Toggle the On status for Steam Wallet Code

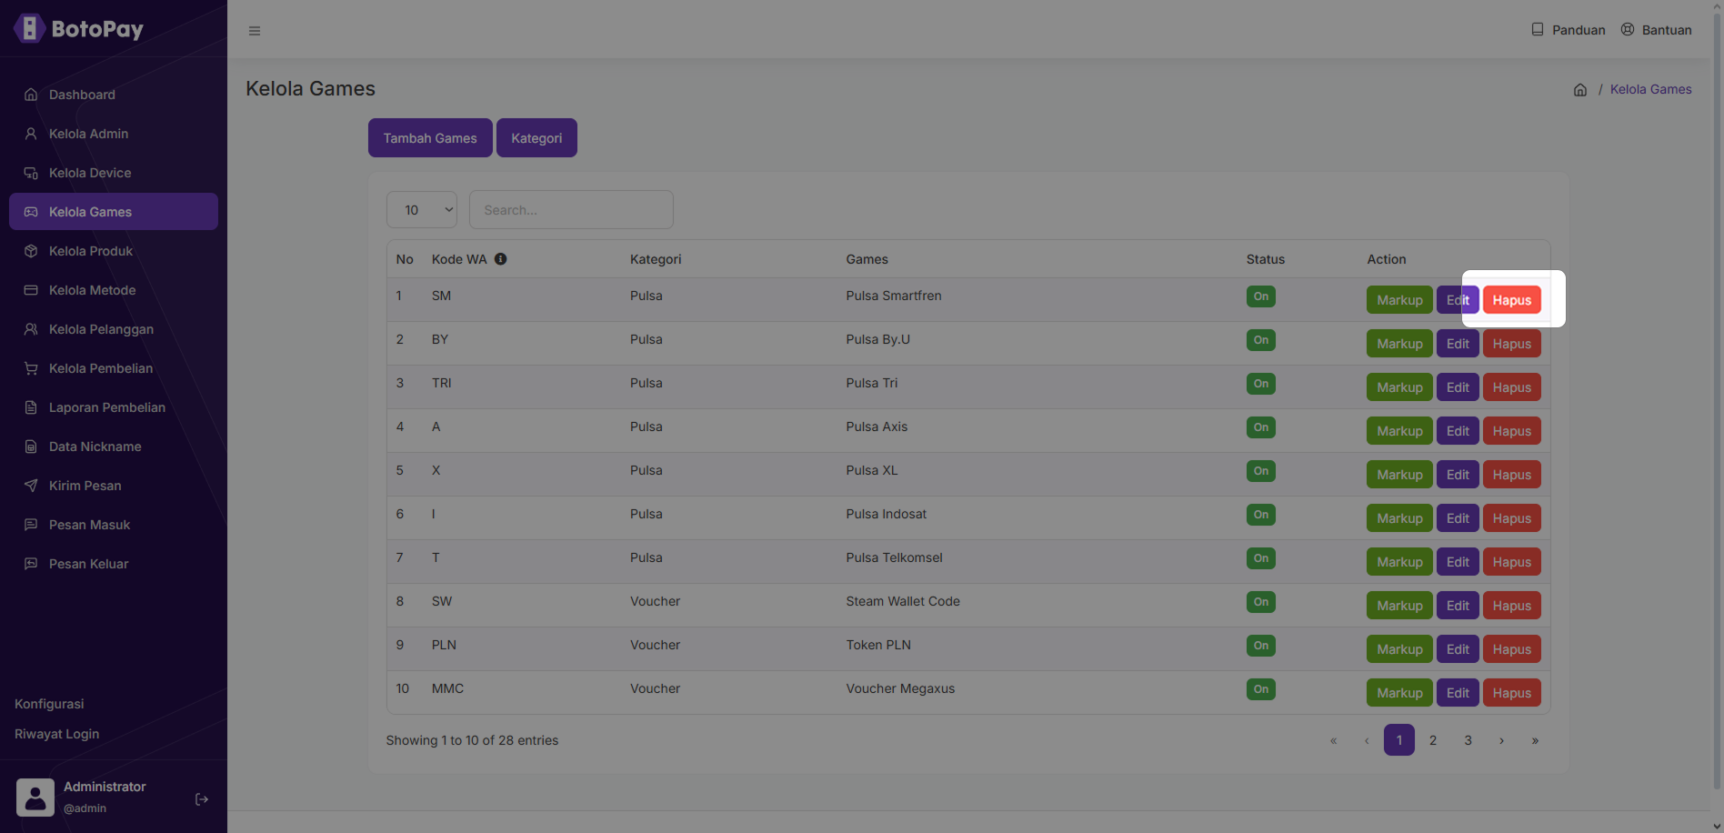click(x=1260, y=602)
